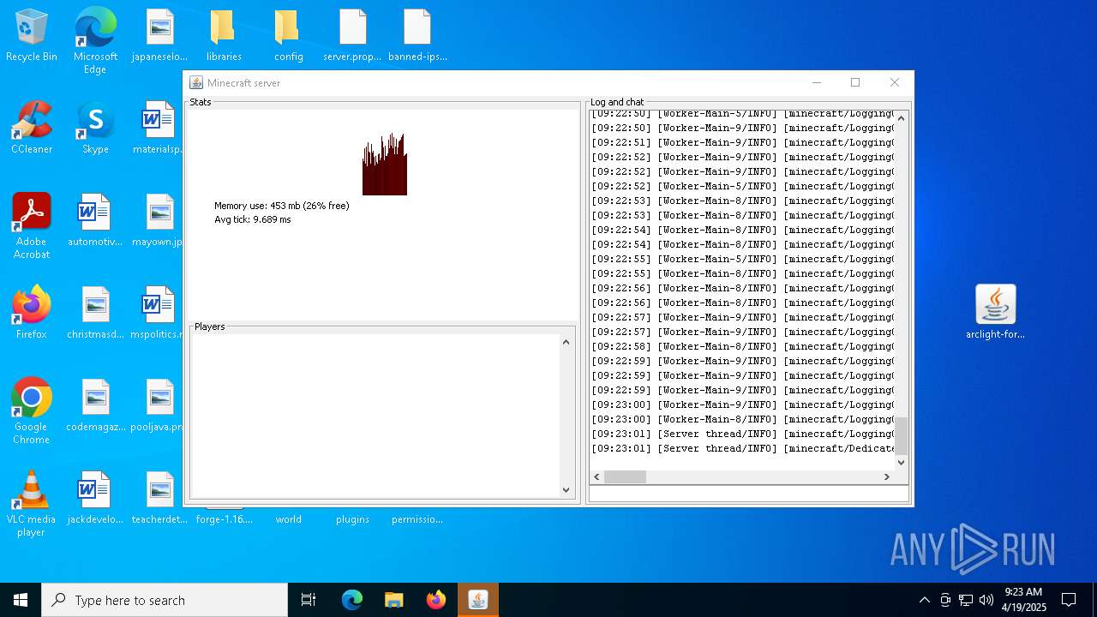This screenshot has height=617, width=1097.
Task: Select the Memory use 453 mb text
Action: tap(282, 206)
